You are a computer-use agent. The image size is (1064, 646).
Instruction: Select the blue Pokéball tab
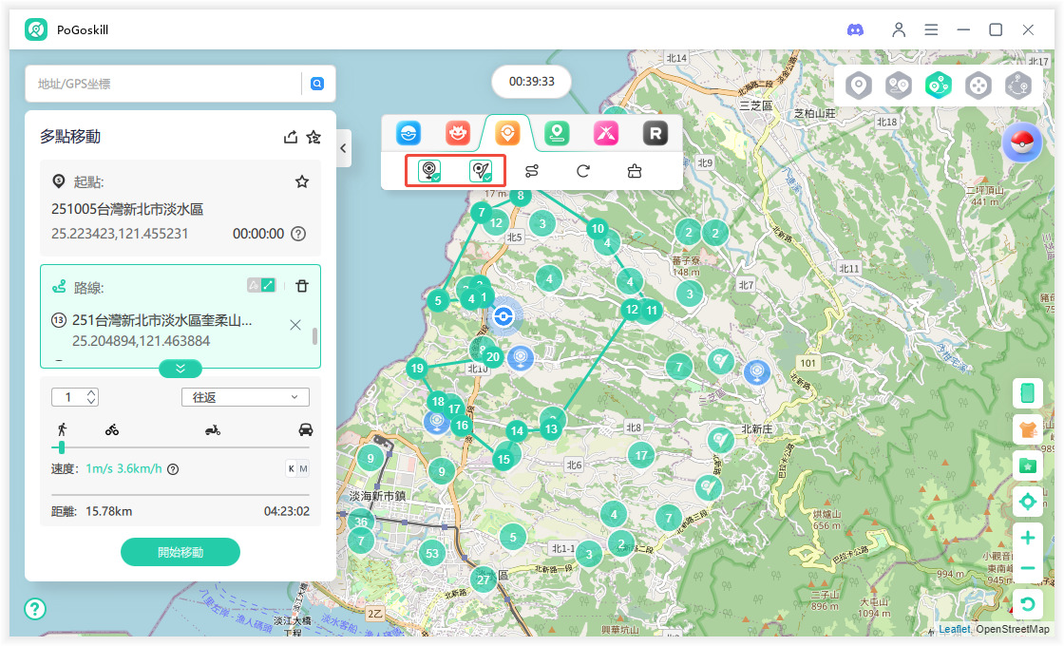(x=408, y=133)
